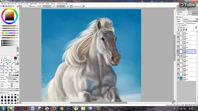Expand the Эффекты section

(x=177, y=17)
